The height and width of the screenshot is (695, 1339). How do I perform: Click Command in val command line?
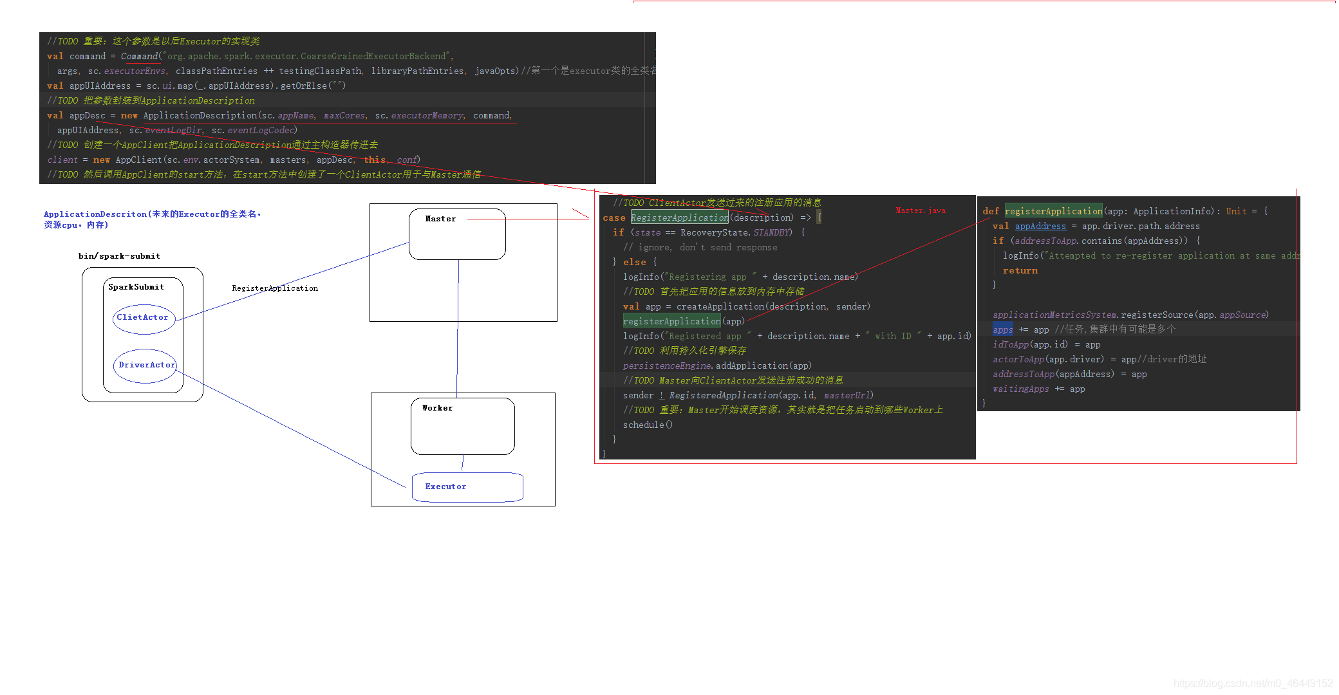point(139,56)
